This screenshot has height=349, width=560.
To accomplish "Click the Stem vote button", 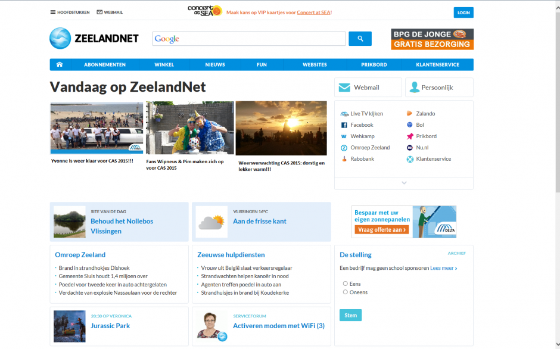I will 351,315.
